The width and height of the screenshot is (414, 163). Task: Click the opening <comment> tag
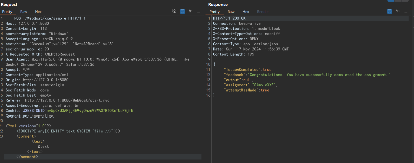(x=26, y=136)
